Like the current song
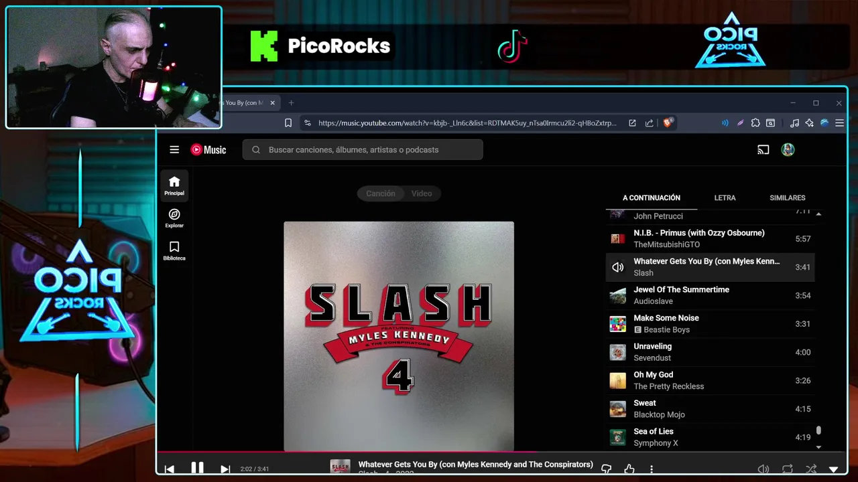Image resolution: width=858 pixels, height=482 pixels. pyautogui.click(x=629, y=469)
